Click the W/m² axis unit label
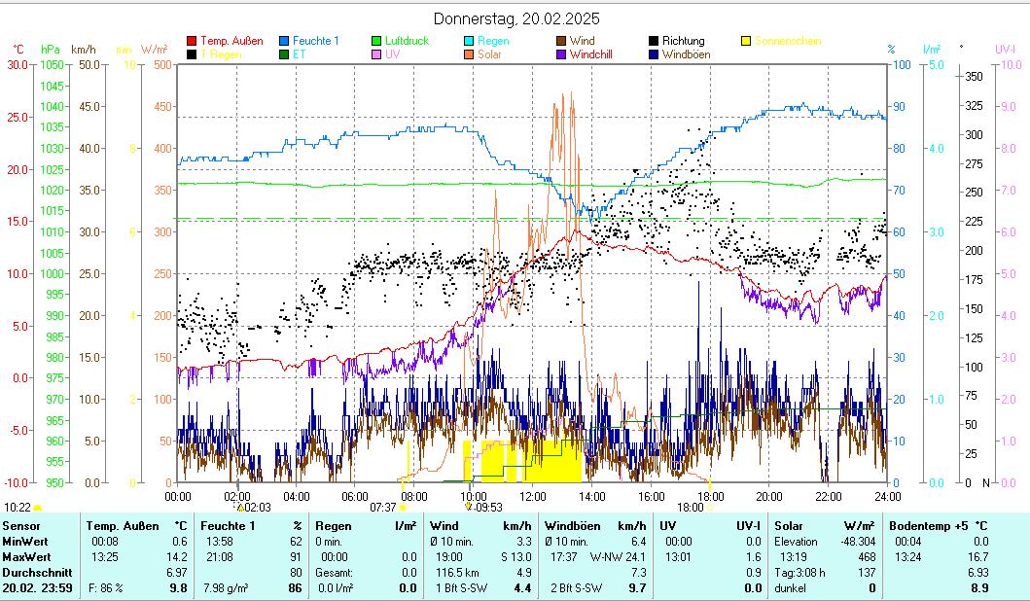This screenshot has height=601, width=1030. (x=155, y=50)
